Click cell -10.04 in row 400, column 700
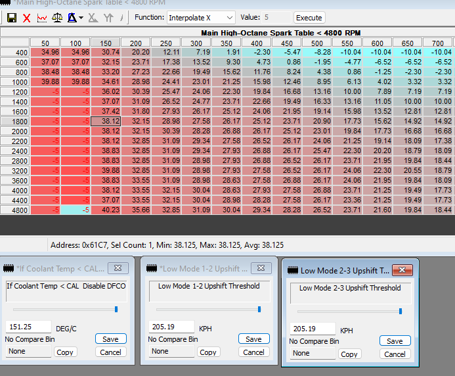Viewport: 455px width, 376px height. (437, 53)
